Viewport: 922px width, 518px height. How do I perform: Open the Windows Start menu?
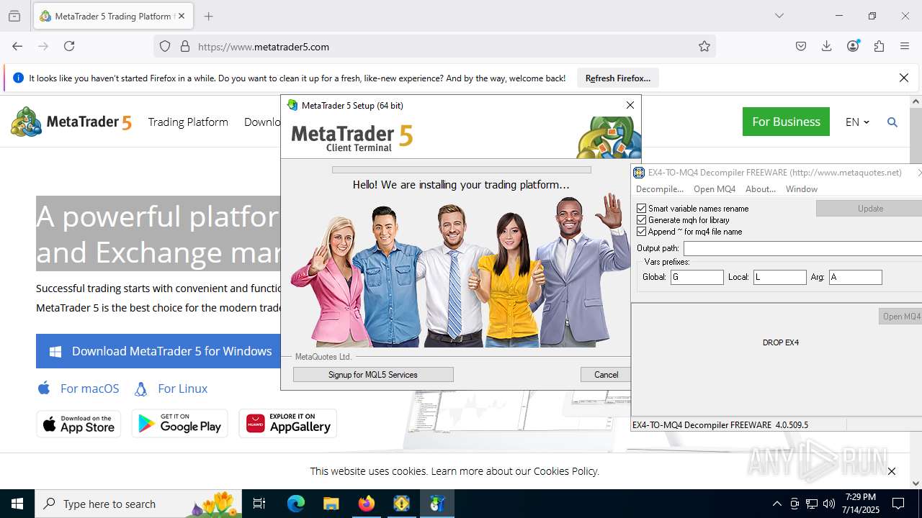(17, 504)
